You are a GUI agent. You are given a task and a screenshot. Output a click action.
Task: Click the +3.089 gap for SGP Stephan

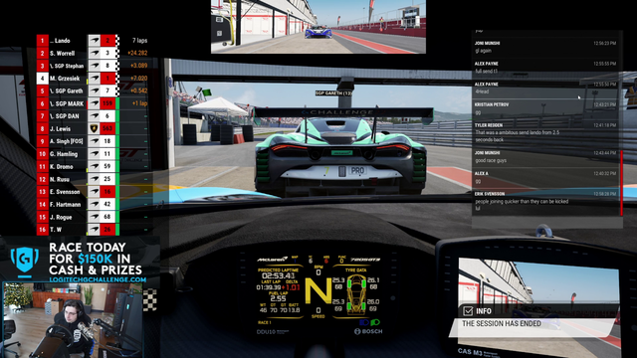click(138, 66)
